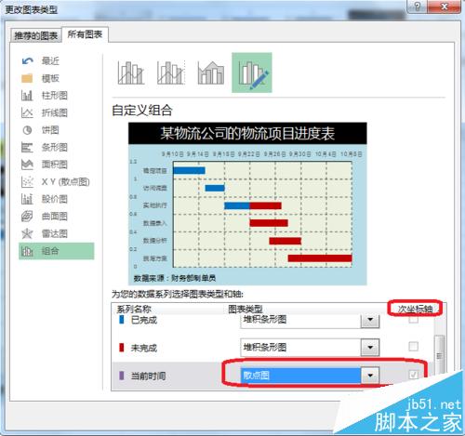Click the red swatch of 未完成 series
This screenshot has height=436, width=465.
122,348
